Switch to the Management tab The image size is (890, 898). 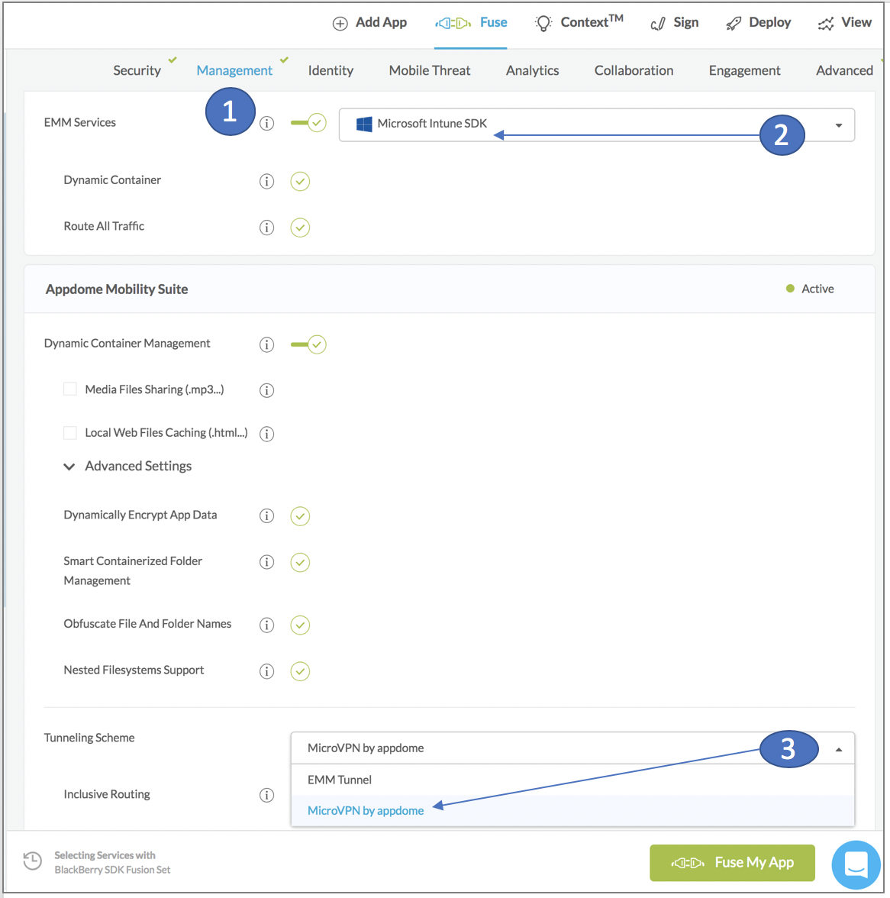tap(234, 70)
